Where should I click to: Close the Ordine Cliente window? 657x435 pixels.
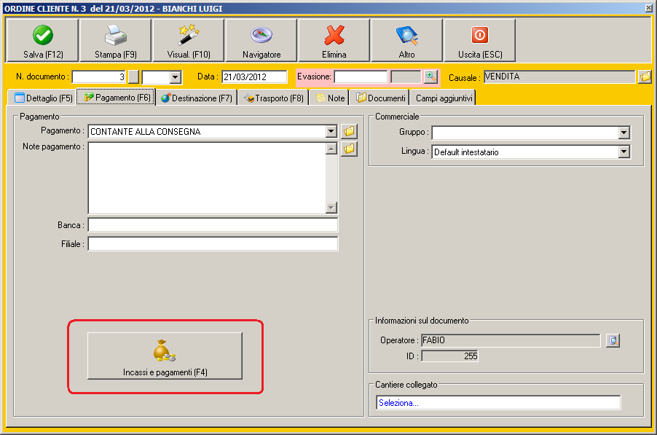pos(648,8)
